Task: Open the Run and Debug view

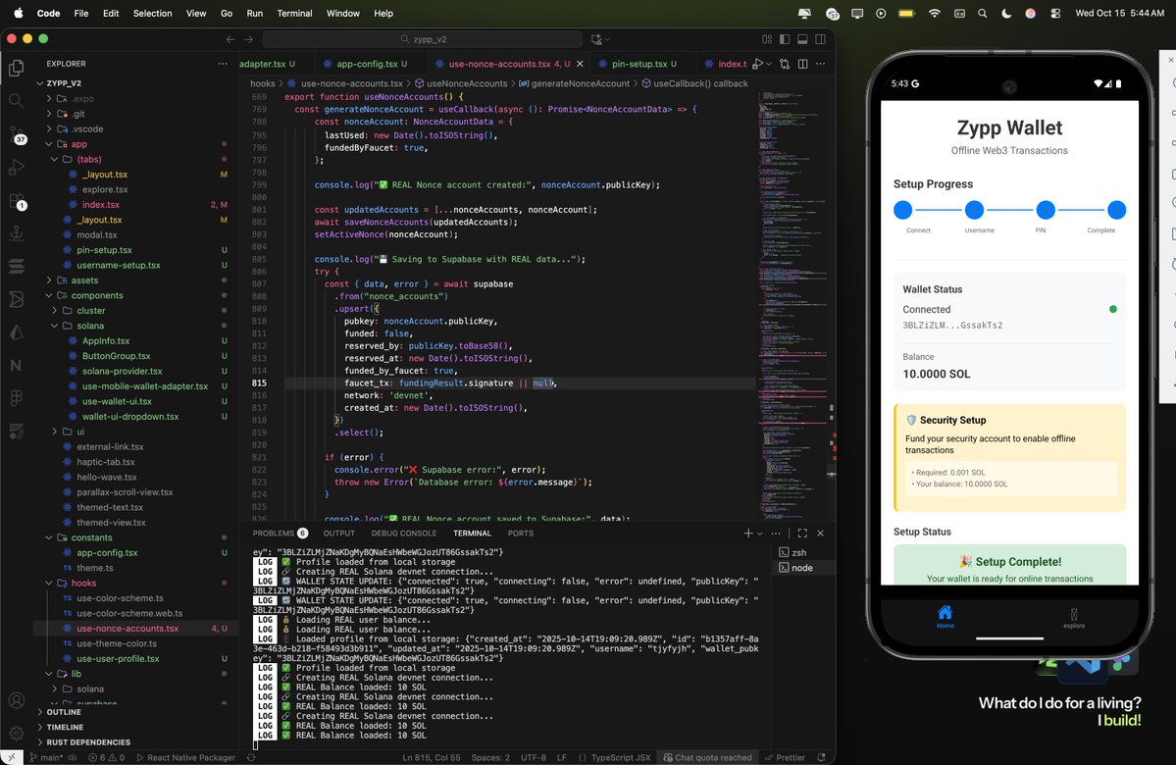Action: (16, 168)
